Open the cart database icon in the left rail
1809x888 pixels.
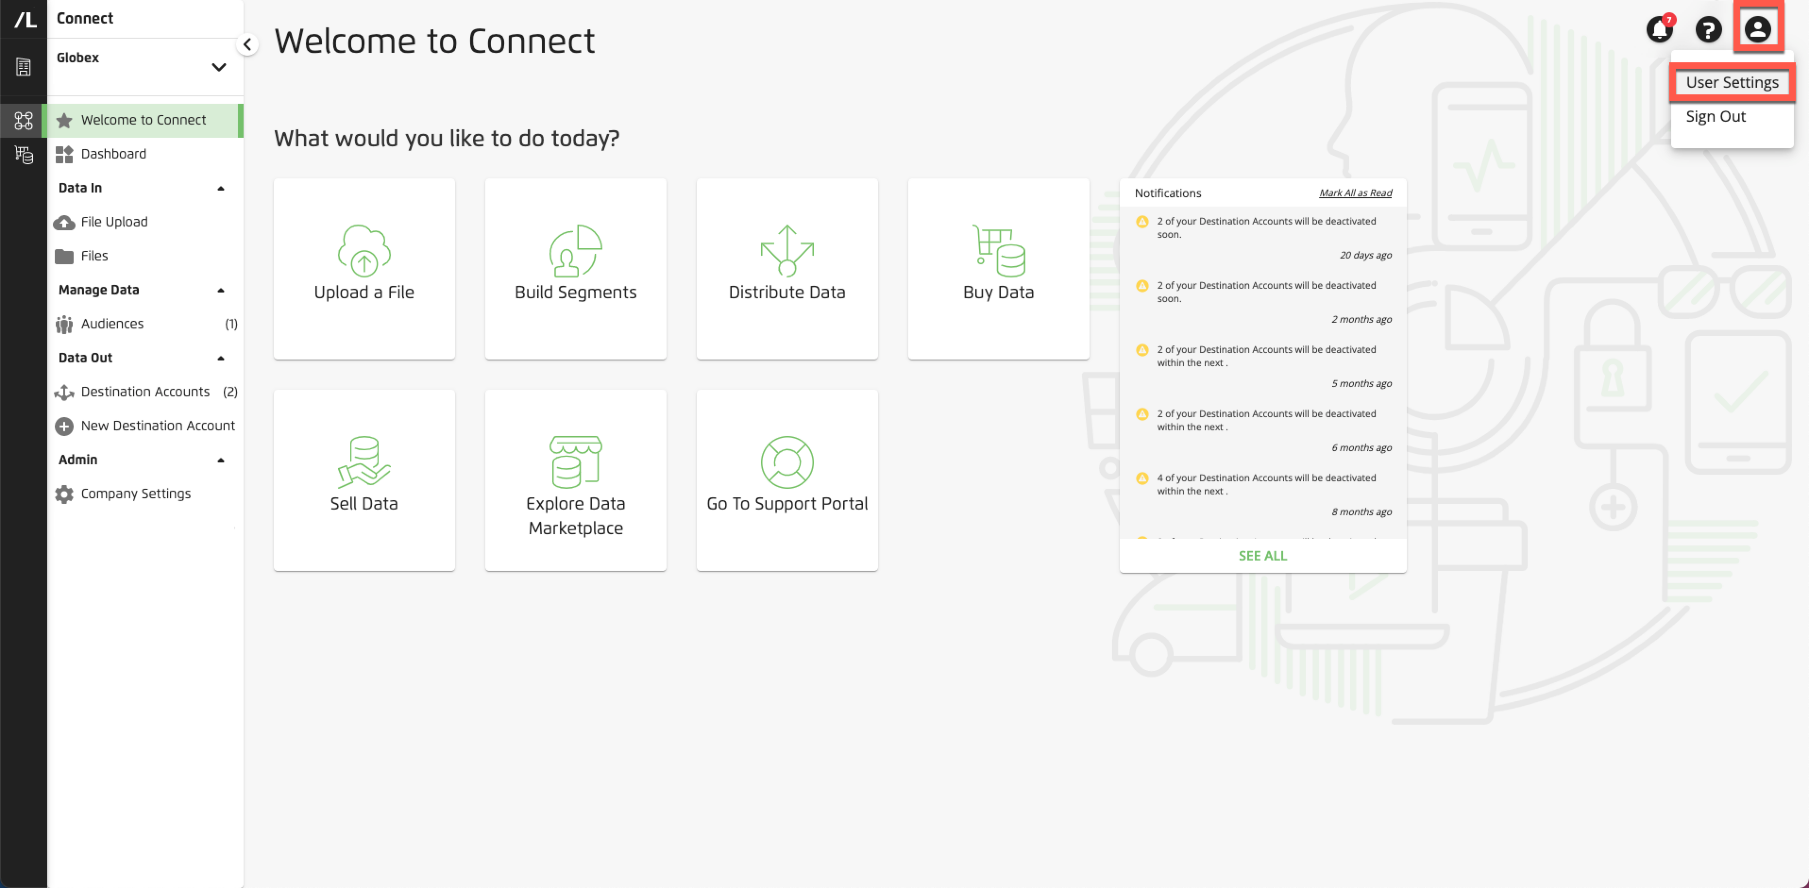pos(23,155)
